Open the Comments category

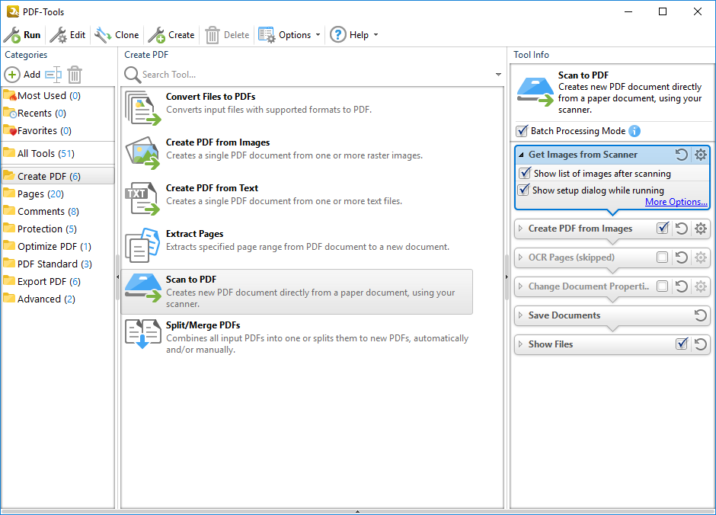pos(58,211)
